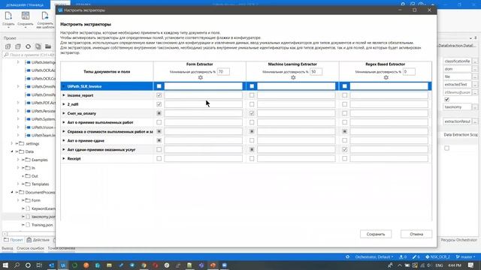
Task: Click browse button next to taxonomy property
Action: (475, 107)
